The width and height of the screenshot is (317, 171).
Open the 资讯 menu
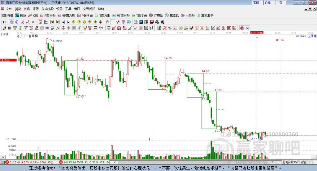click(27, 9)
